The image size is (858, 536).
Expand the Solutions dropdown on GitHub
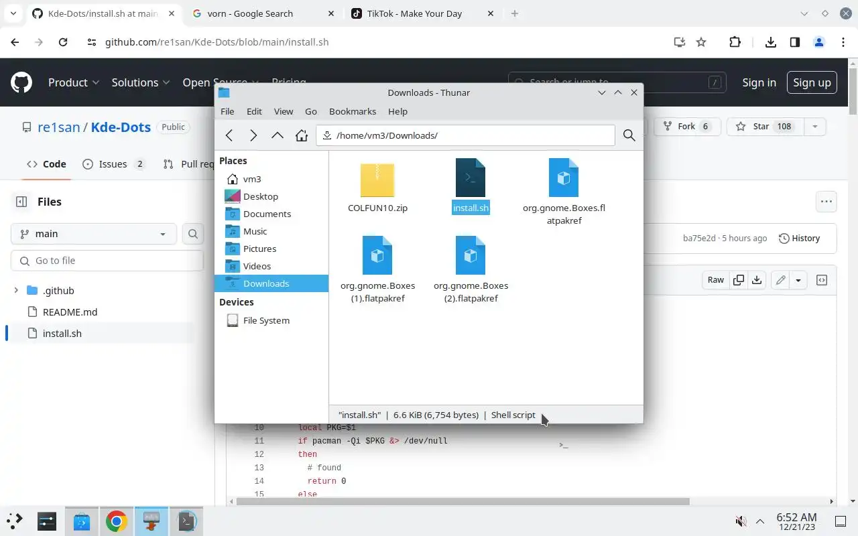tap(141, 82)
